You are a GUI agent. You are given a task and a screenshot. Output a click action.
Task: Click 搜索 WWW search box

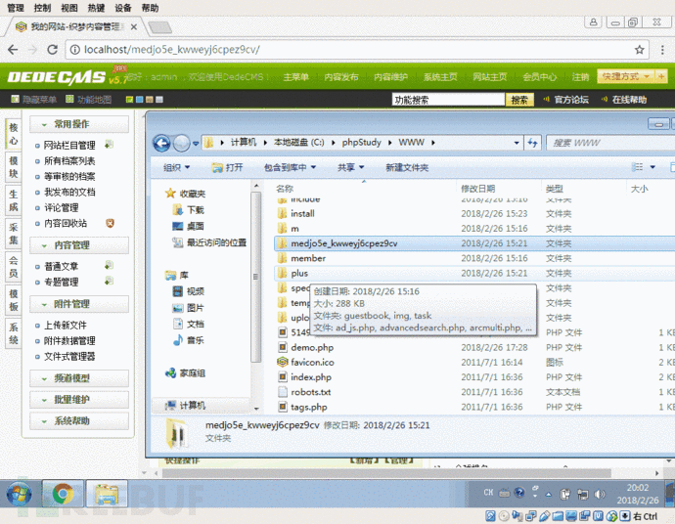(x=610, y=143)
